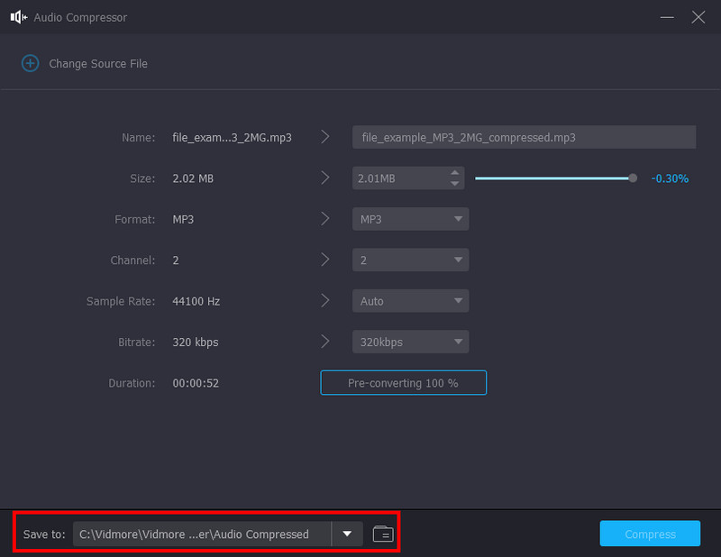
Task: Click the arrow icon in the Name row
Action: (x=325, y=137)
